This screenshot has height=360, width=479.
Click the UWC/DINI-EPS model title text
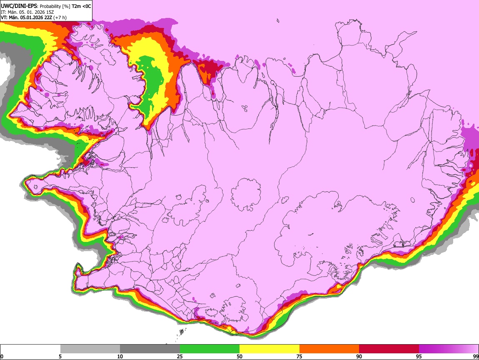pos(19,6)
